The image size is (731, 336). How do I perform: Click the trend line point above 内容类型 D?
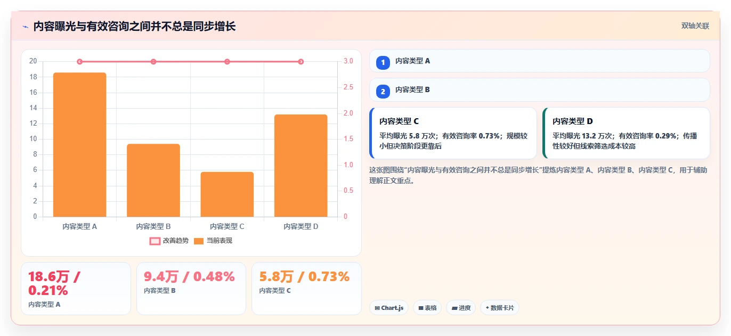[x=301, y=62]
